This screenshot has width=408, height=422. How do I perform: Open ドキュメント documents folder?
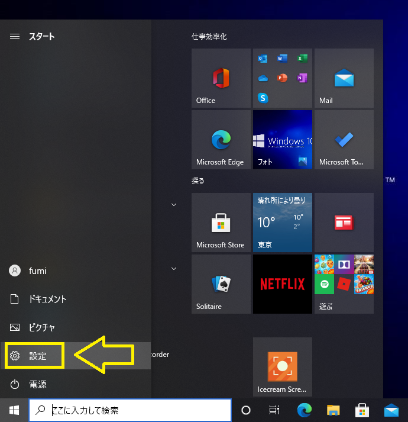point(76,299)
